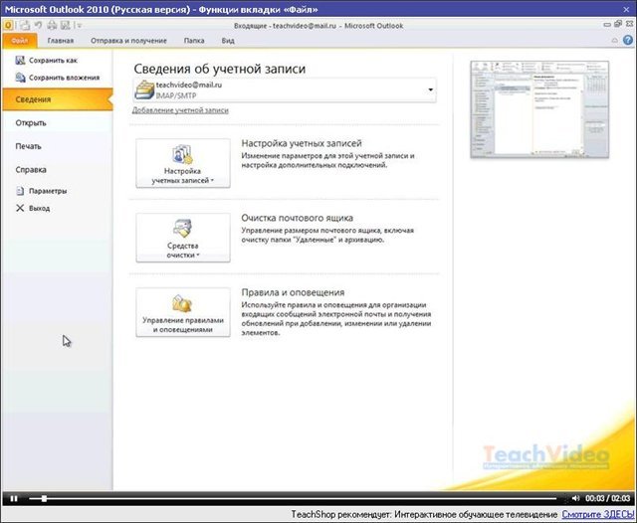
Task: Expand the teachvideo@mail.ru account dropdown
Action: [431, 90]
